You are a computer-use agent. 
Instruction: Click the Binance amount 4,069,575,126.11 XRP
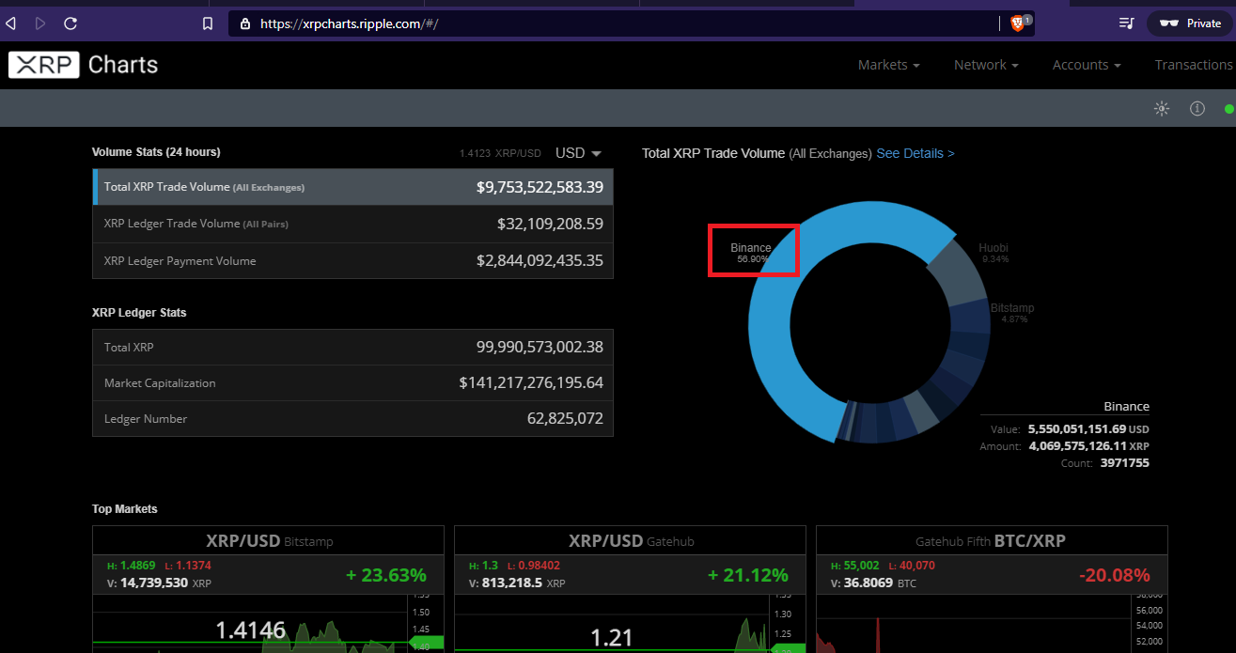[1088, 445]
